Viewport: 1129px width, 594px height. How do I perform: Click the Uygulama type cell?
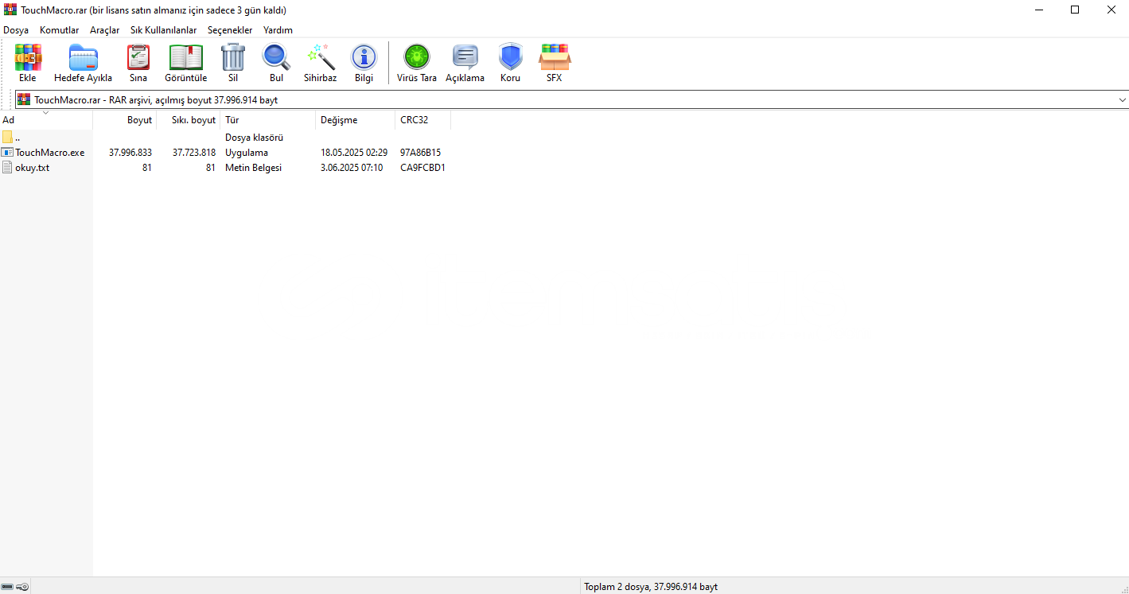247,152
